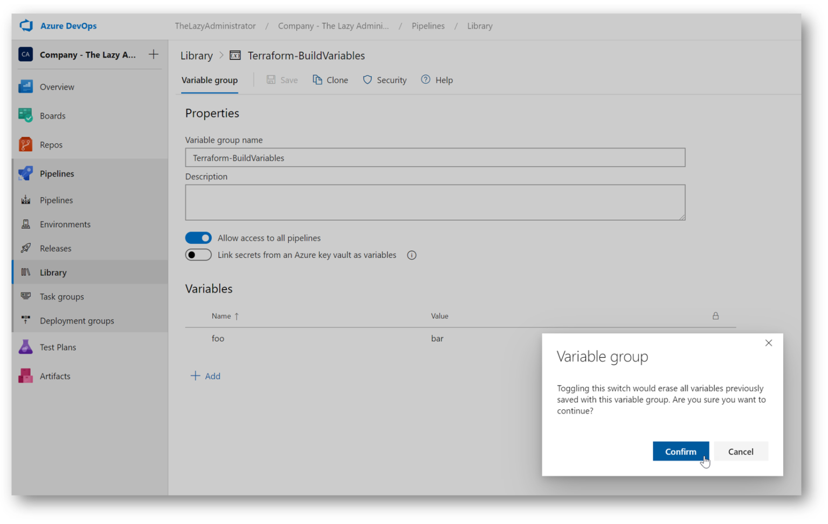Click the Clone copy icon
The width and height of the screenshot is (828, 524).
tap(318, 80)
